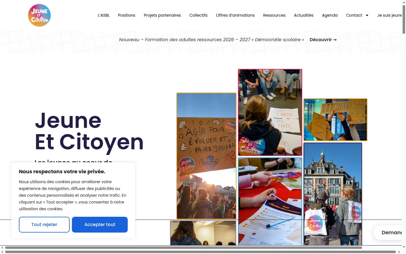The image size is (406, 254).
Task: Open the Agenda menu item
Action: [x=330, y=15]
